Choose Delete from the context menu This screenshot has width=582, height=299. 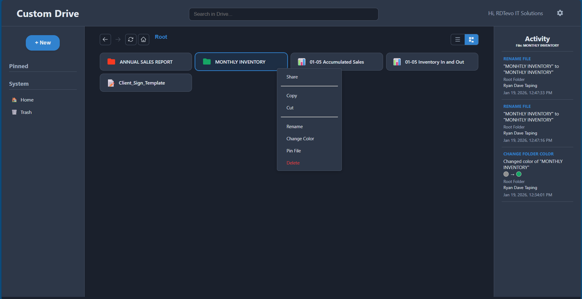293,163
